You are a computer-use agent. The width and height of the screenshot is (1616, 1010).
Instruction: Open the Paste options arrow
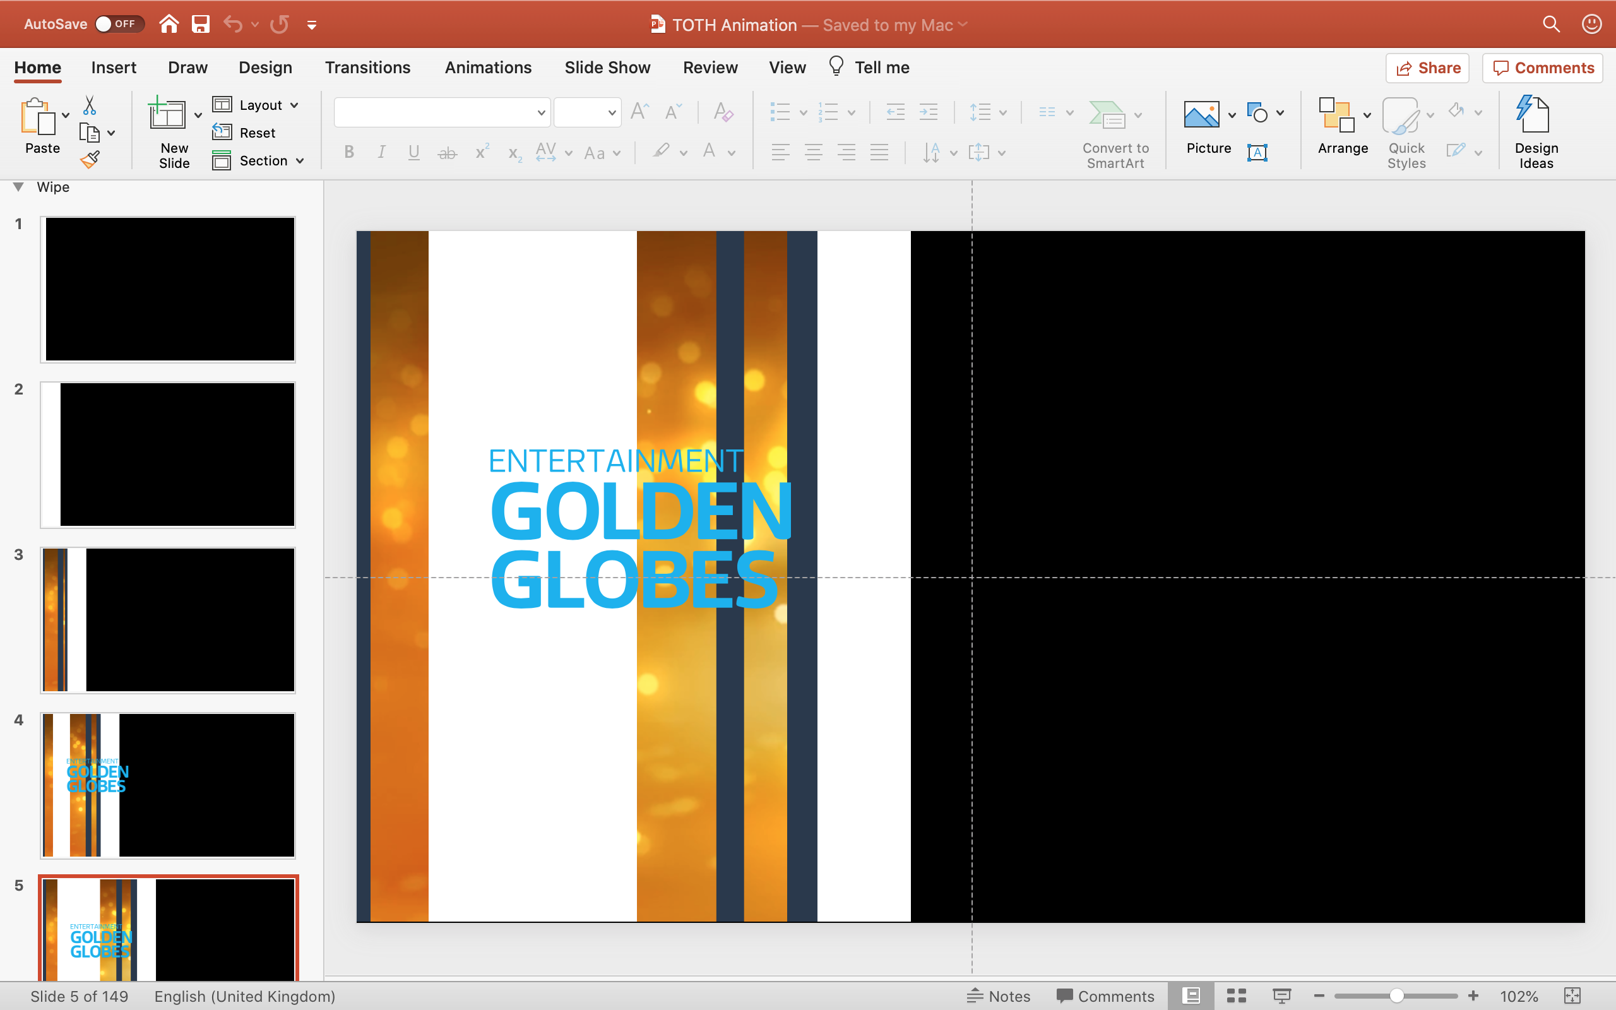(66, 116)
